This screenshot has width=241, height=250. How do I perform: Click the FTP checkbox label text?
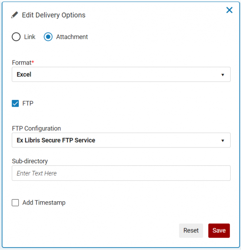(28, 103)
